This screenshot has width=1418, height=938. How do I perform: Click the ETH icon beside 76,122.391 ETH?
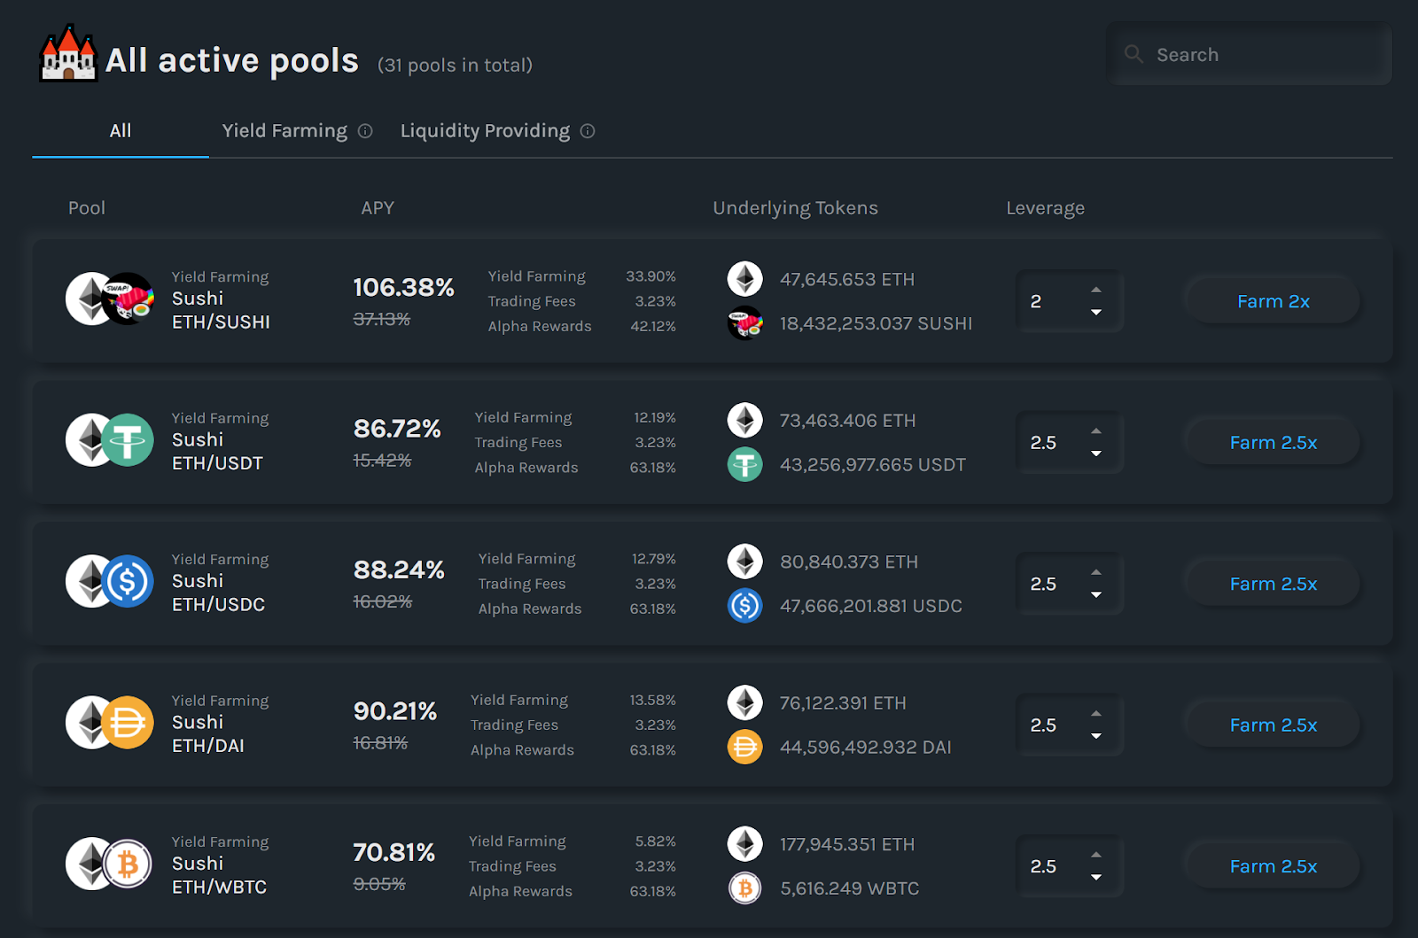pyautogui.click(x=745, y=702)
